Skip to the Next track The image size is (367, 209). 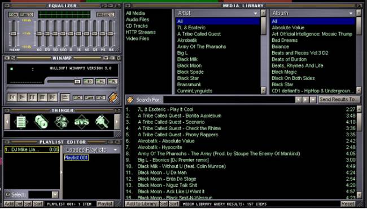(53, 97)
